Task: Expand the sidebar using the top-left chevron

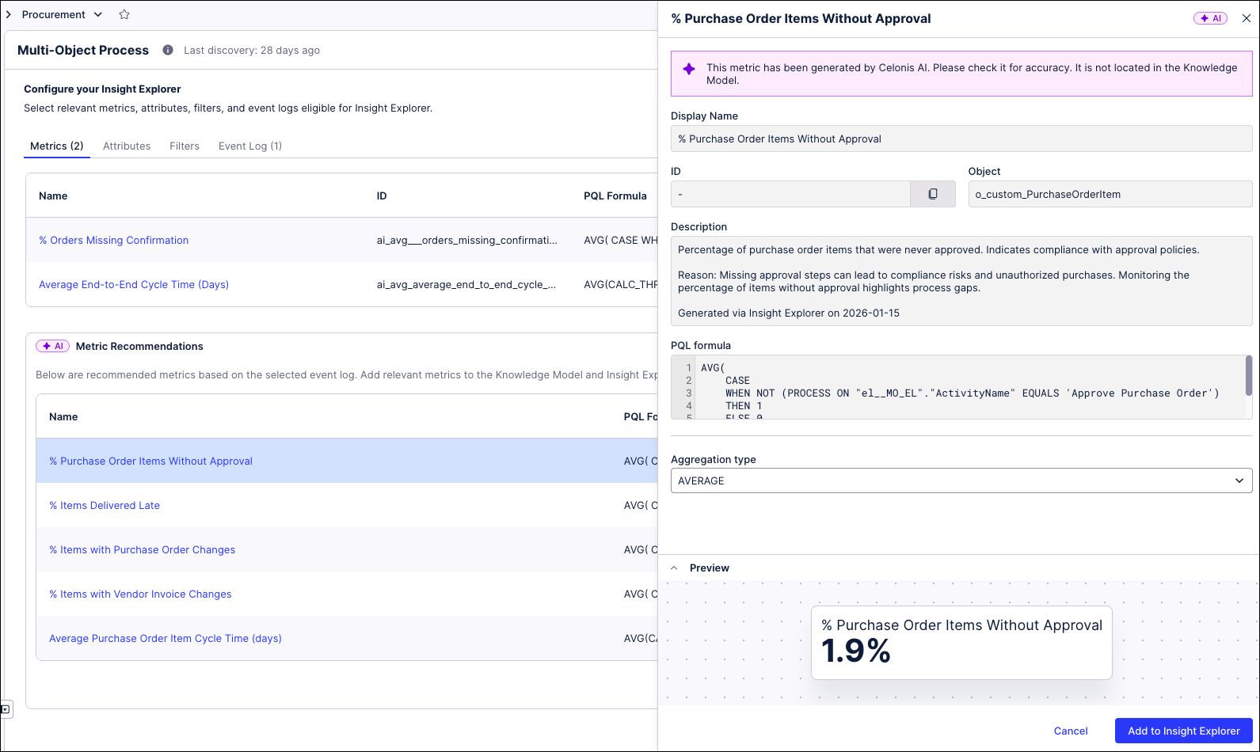Action: [9, 14]
